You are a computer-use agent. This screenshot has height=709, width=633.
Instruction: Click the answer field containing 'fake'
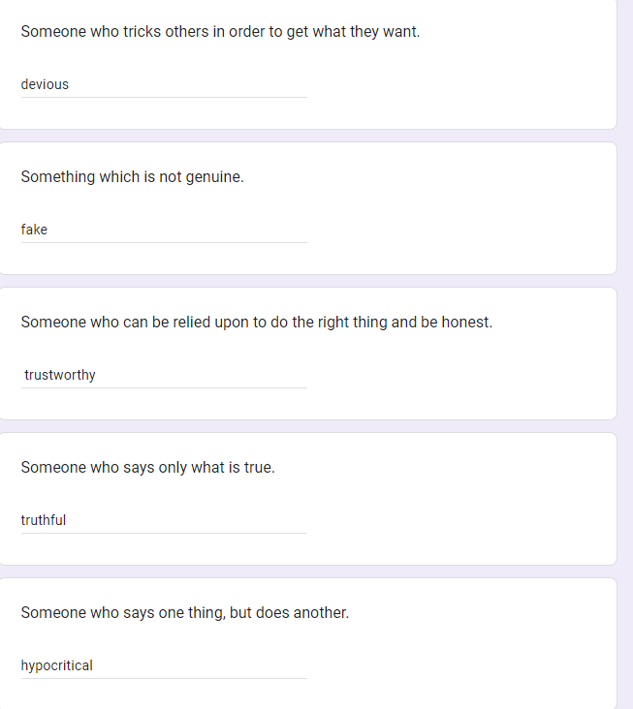(x=163, y=230)
